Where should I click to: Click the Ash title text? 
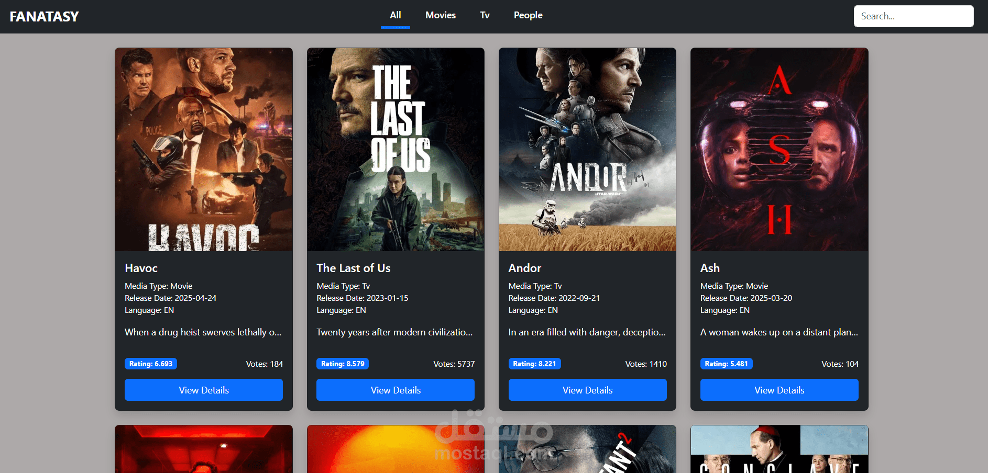click(710, 268)
